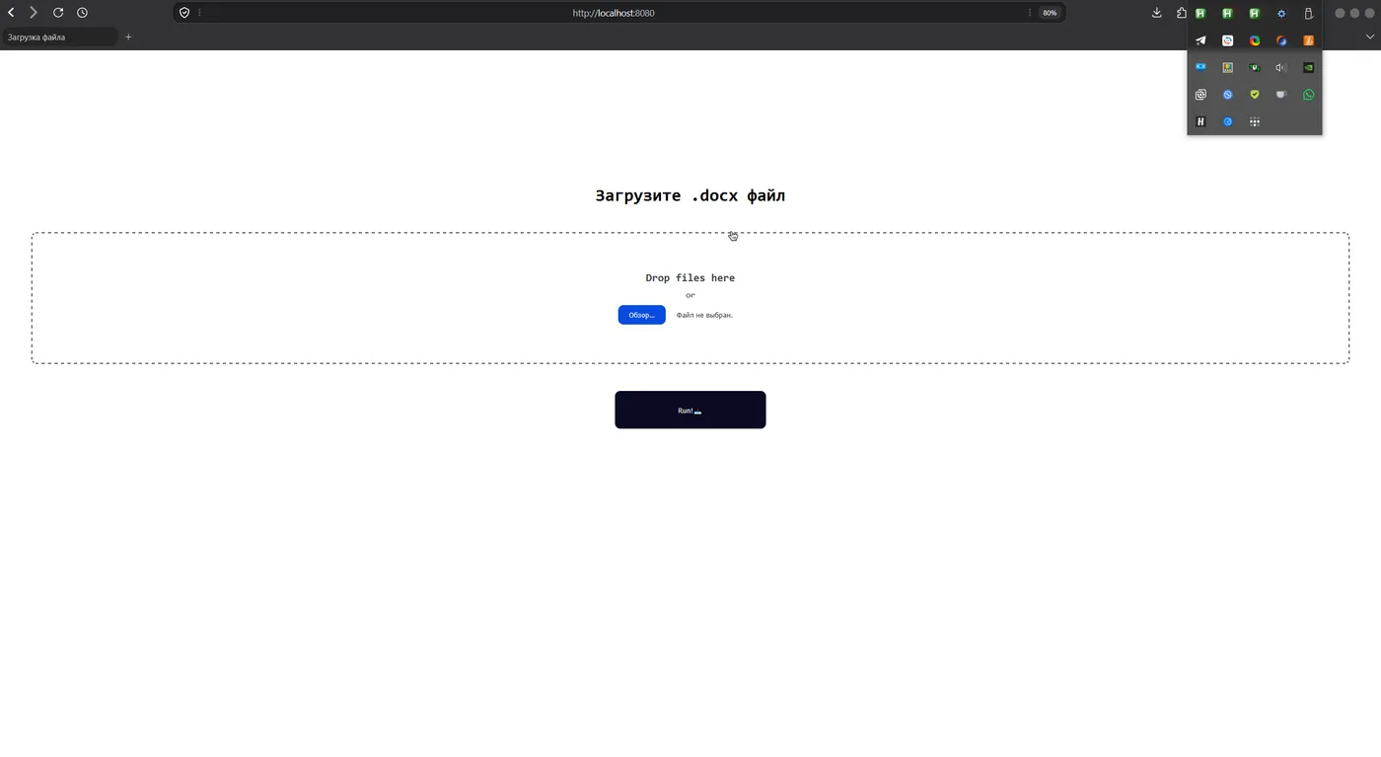
Task: Go back with the browser back arrow
Action: [11, 13]
